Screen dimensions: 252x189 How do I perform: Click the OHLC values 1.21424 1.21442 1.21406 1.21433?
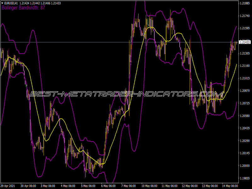(x=40, y=3)
